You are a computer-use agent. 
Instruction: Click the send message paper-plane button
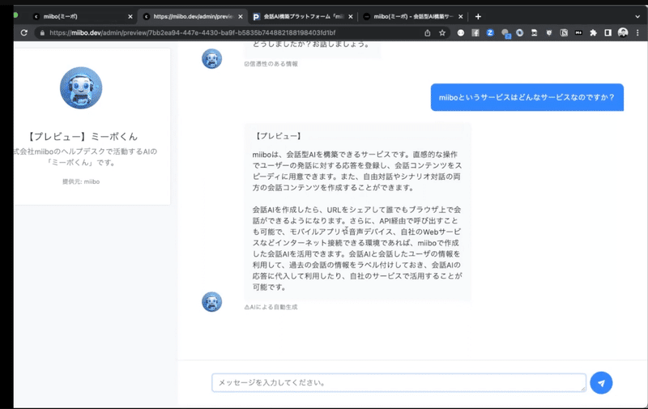pyautogui.click(x=601, y=383)
